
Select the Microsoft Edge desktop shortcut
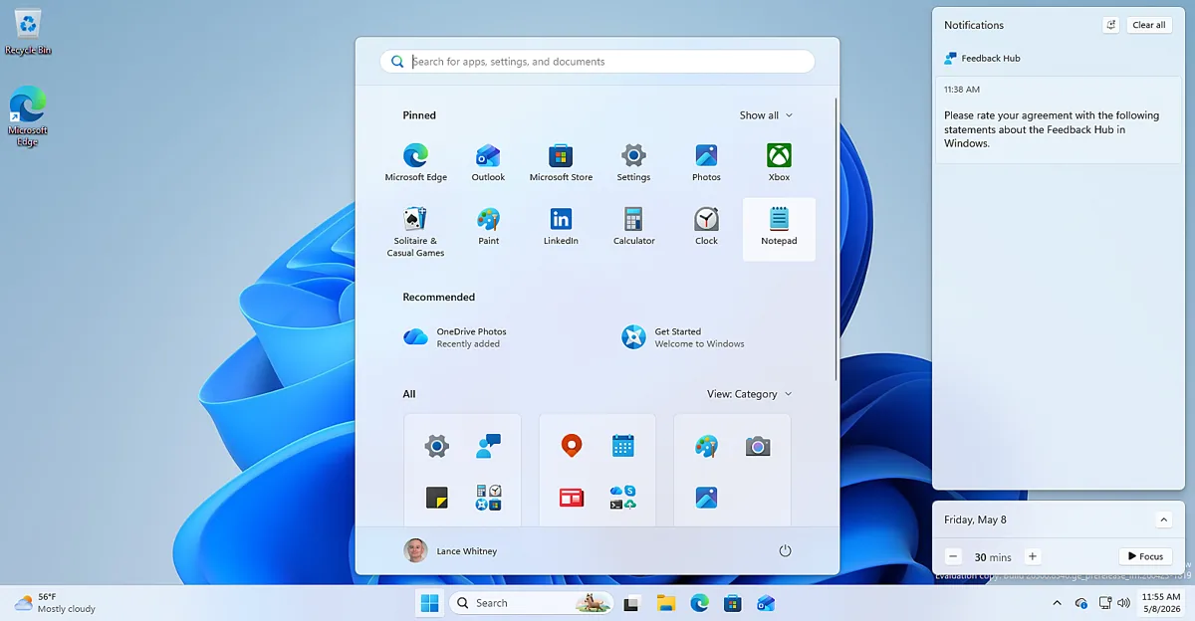pyautogui.click(x=28, y=116)
